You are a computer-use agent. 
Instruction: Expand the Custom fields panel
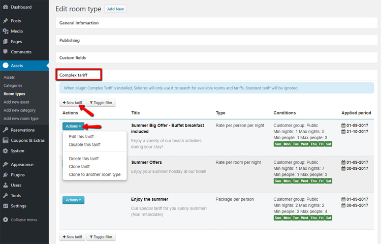click(72, 57)
